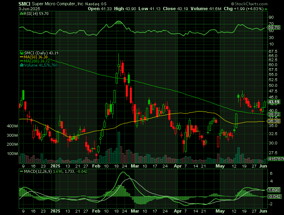Click the Apr label on the price panel date axis
Image resolution: width=284 pixels, height=215 pixels.
pyautogui.click(x=178, y=166)
